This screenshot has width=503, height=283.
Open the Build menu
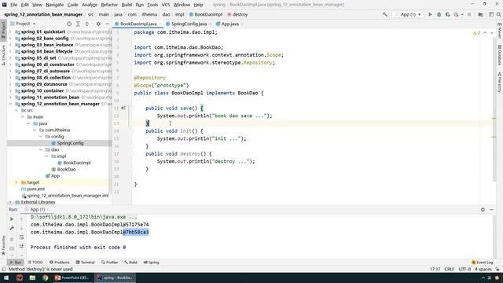(127, 5)
